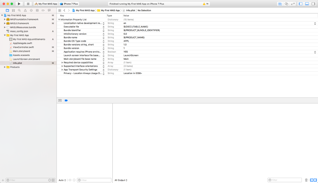Viewport: 318px width, 183px height.
Task: Collapse the My First MAS App group folder
Action: tap(5, 35)
